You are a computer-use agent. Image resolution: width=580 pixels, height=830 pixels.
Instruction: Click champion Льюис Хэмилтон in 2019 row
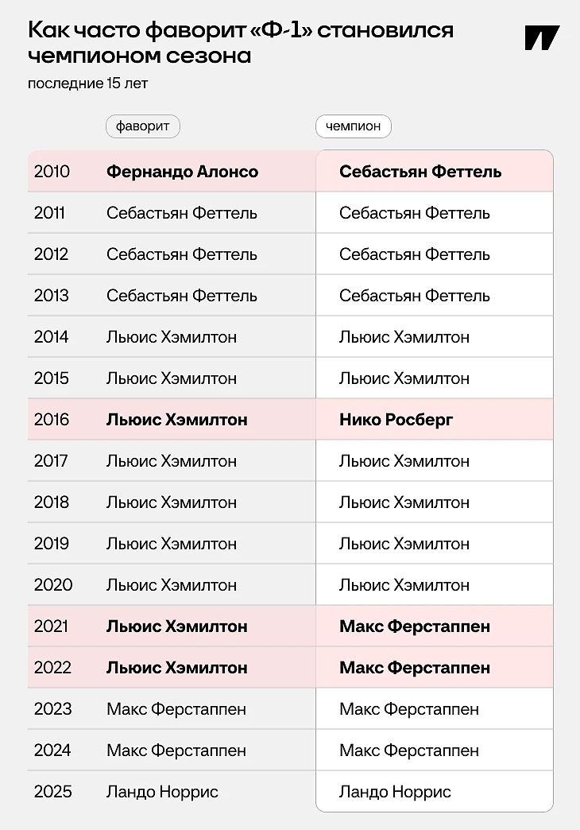(x=404, y=544)
